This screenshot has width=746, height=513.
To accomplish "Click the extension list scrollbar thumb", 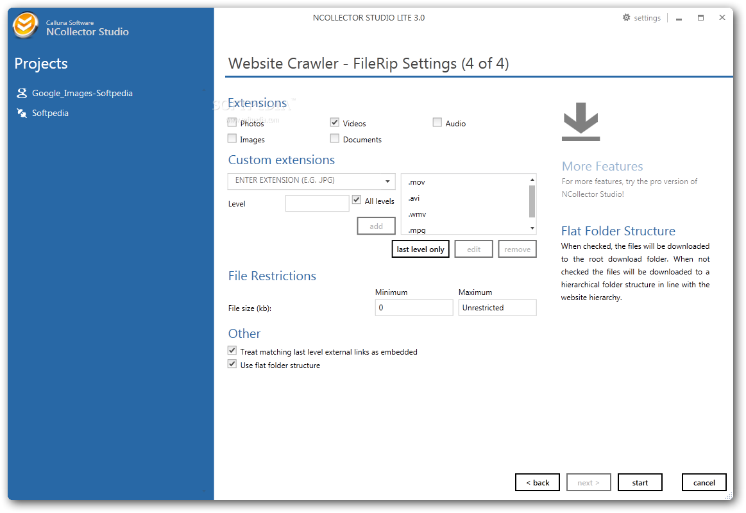I will point(532,201).
